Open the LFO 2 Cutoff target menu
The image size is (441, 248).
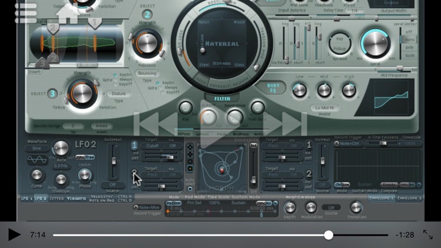[x=152, y=146]
